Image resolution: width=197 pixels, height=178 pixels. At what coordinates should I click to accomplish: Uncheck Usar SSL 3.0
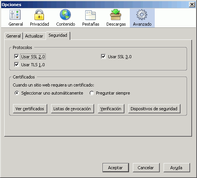pos(103,57)
